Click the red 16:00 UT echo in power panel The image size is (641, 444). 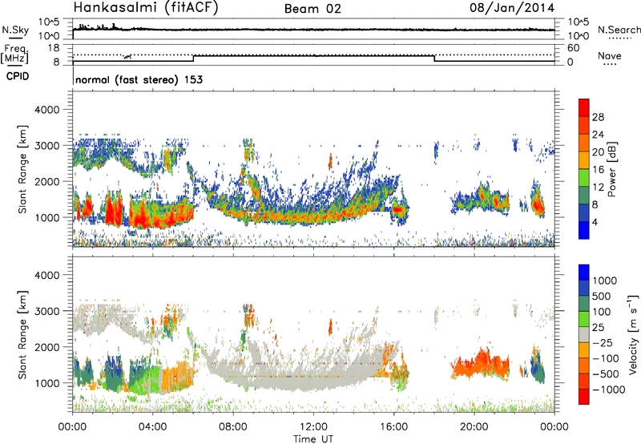397,209
